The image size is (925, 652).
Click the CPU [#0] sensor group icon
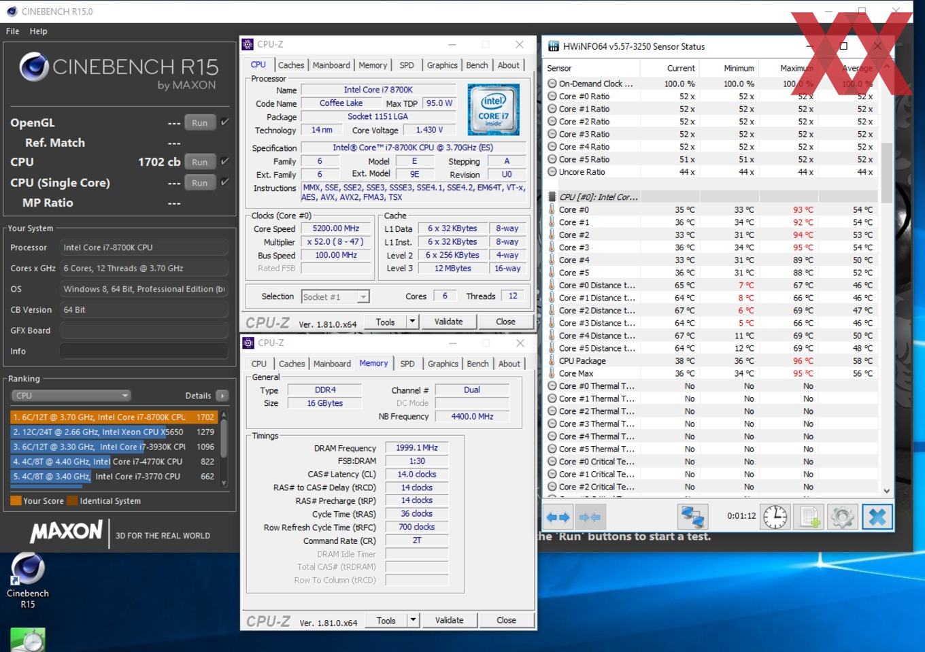click(x=552, y=197)
